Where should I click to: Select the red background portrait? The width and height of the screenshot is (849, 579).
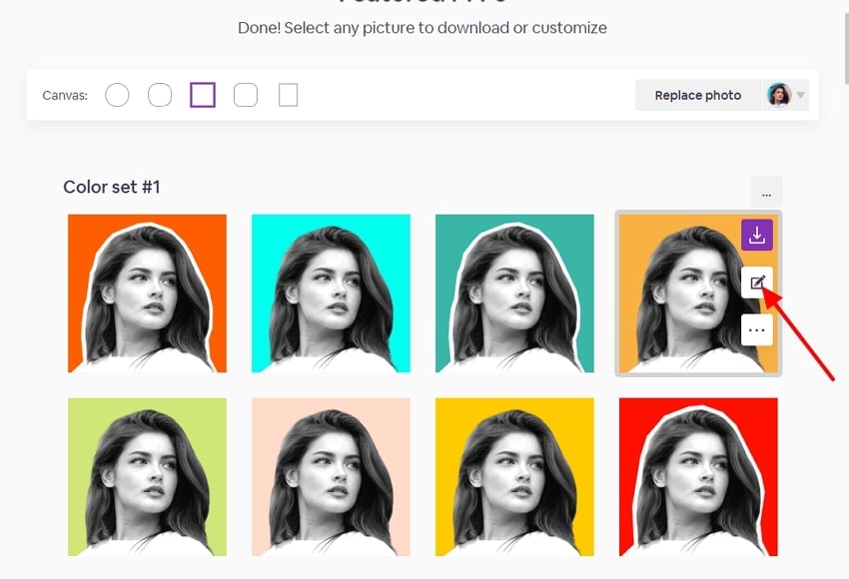coord(698,477)
